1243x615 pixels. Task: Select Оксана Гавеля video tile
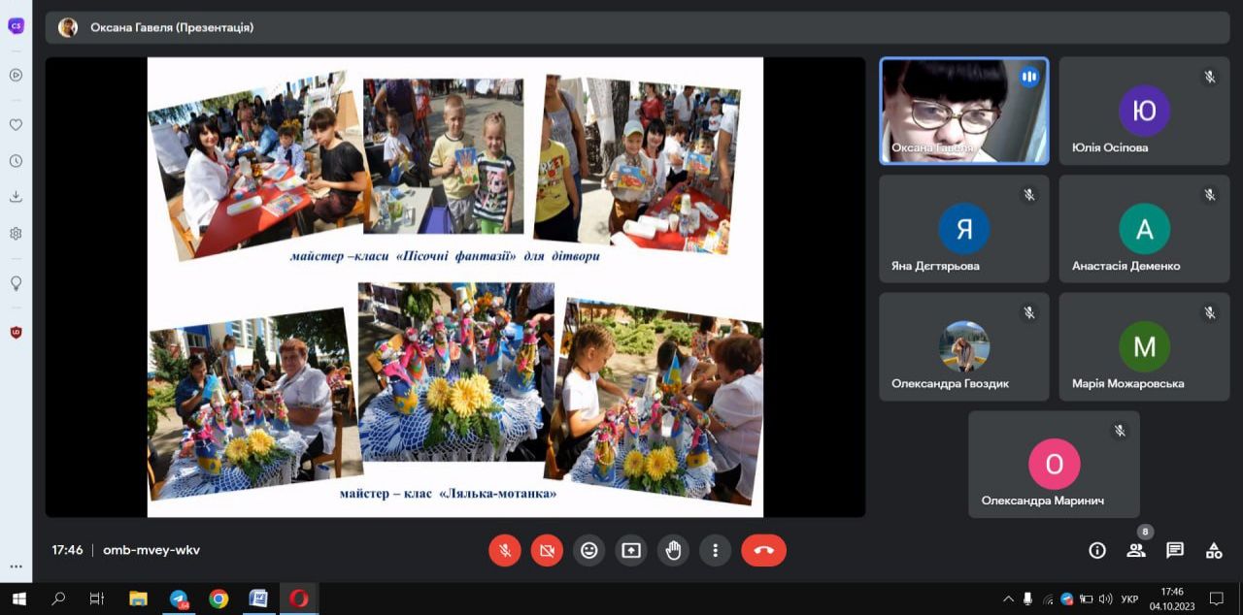(x=964, y=111)
